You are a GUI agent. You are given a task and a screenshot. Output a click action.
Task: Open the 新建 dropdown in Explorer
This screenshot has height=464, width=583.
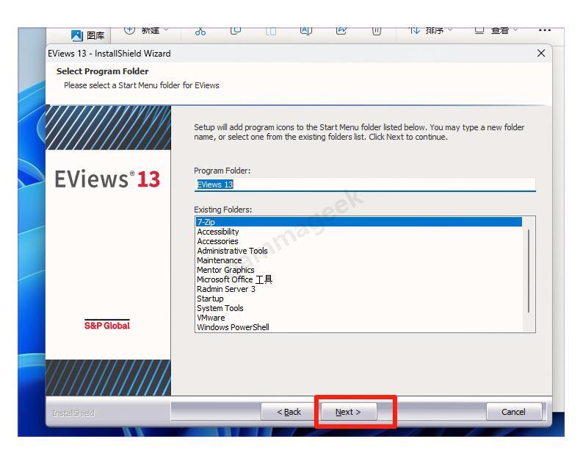coord(147,30)
